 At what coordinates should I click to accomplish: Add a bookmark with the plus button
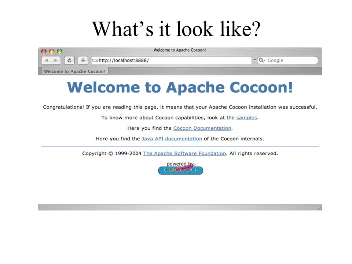pyautogui.click(x=83, y=60)
